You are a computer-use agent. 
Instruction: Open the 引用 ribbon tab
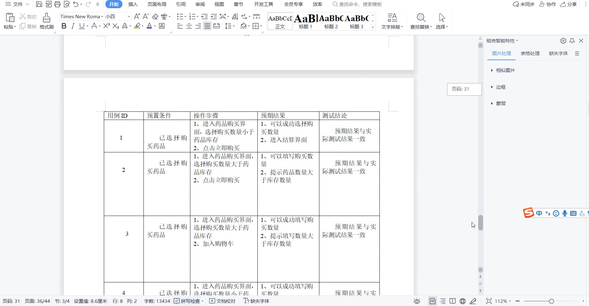coord(181,4)
